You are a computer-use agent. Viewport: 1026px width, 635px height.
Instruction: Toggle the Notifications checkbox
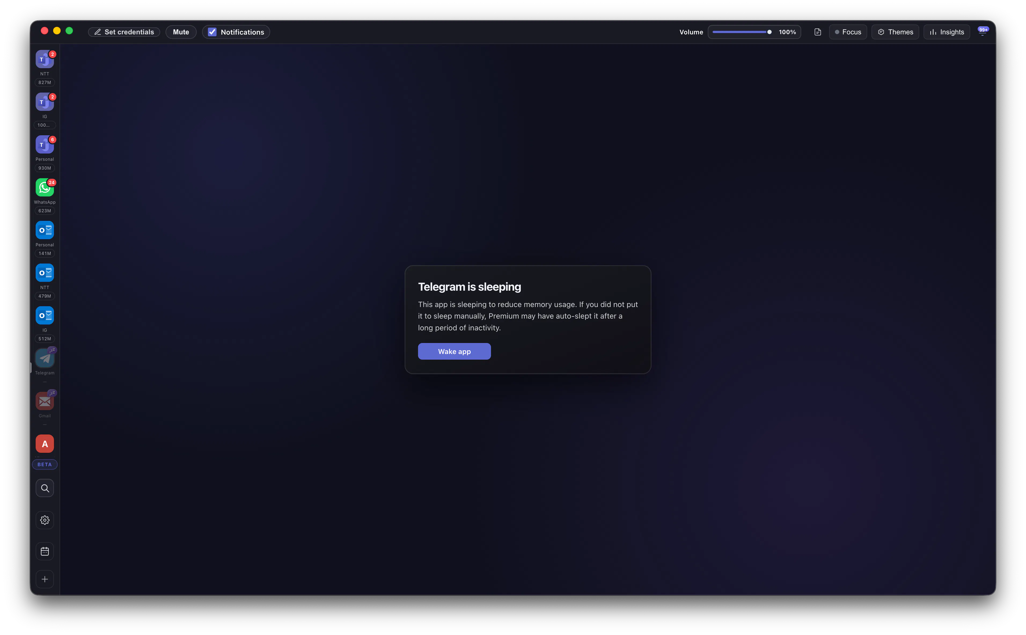(212, 32)
